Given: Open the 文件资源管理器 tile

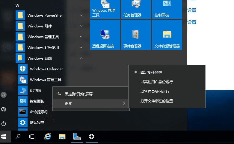Looking at the screenshot, I should coord(167,35).
